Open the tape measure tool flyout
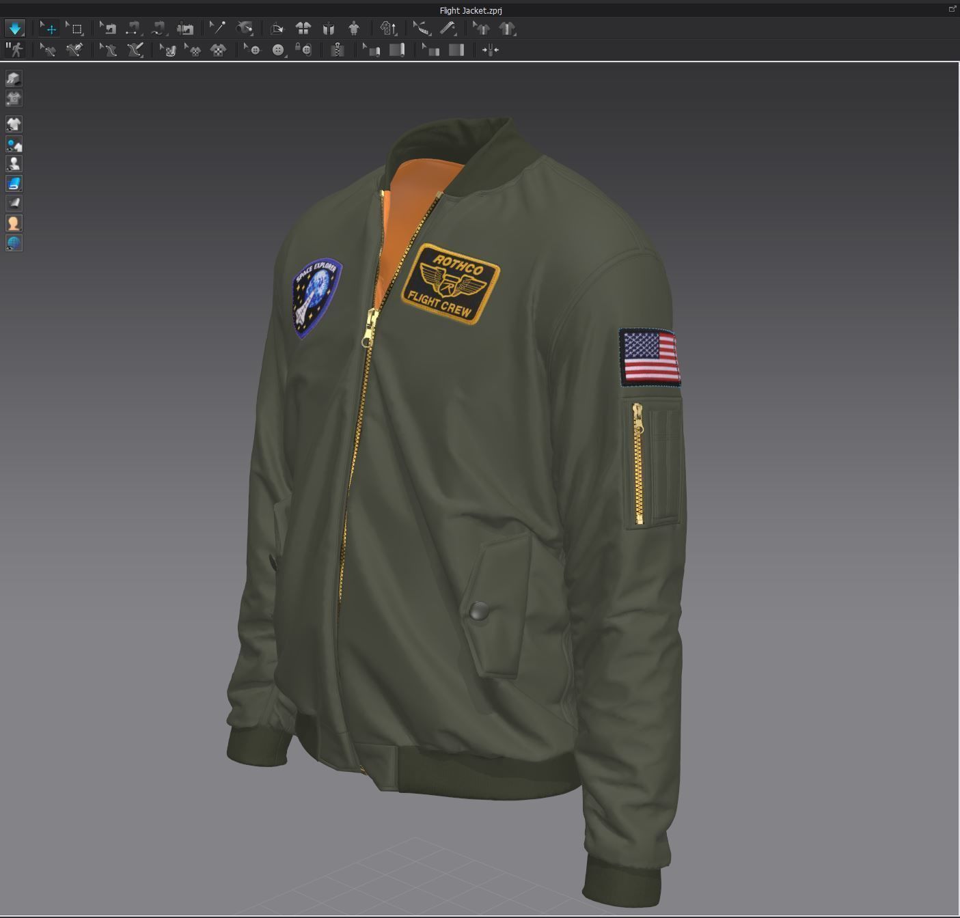Screen dimensions: 960x918 tap(456, 36)
